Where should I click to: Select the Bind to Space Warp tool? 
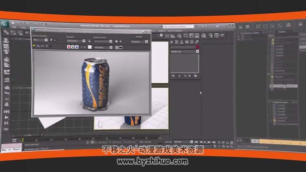[x=20, y=33]
